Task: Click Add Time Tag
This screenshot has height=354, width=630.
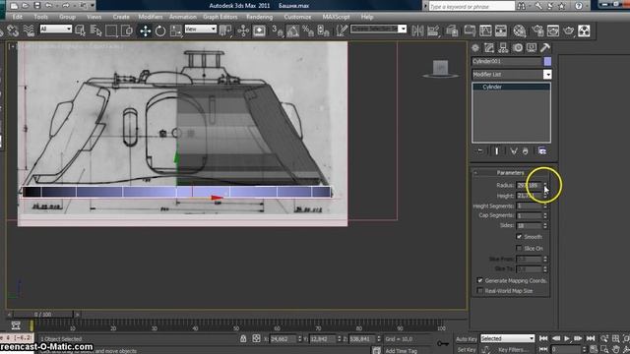Action: point(401,351)
